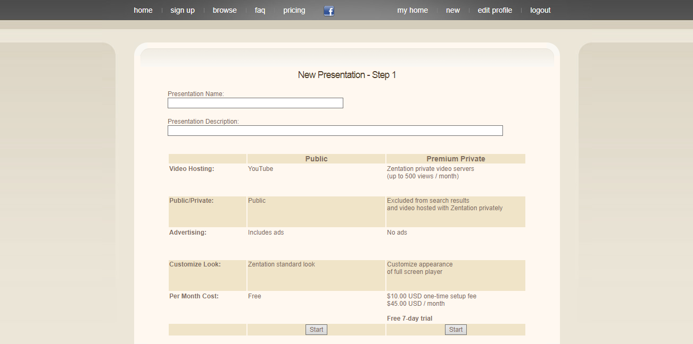The height and width of the screenshot is (344, 693).
Task: Click the Per Month Cost label
Action: point(194,296)
